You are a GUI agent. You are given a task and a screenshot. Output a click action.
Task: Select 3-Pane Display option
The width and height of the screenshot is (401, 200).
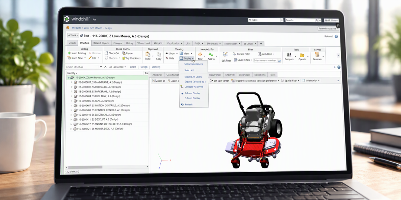click(192, 98)
